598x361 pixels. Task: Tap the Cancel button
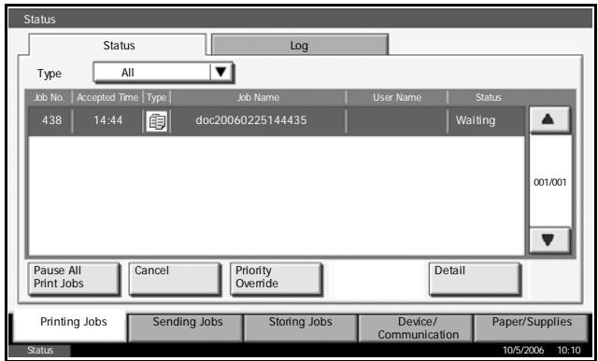[175, 279]
